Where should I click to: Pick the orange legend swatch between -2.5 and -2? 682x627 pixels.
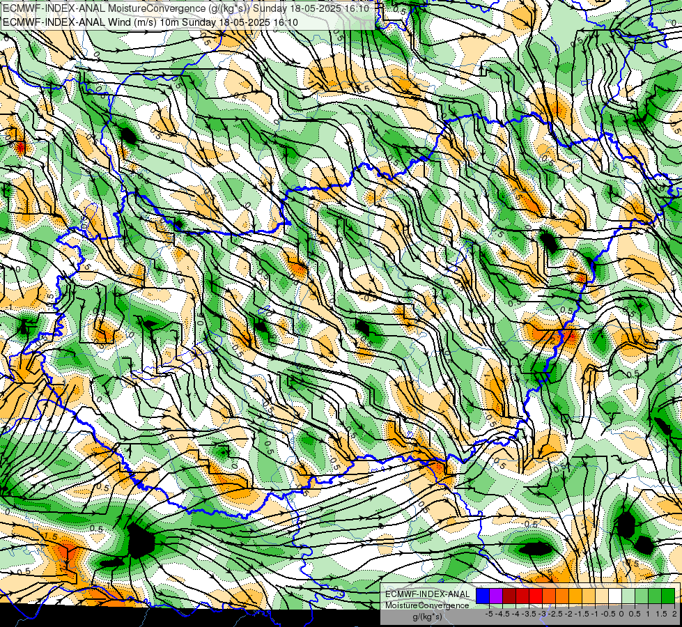coord(562,596)
